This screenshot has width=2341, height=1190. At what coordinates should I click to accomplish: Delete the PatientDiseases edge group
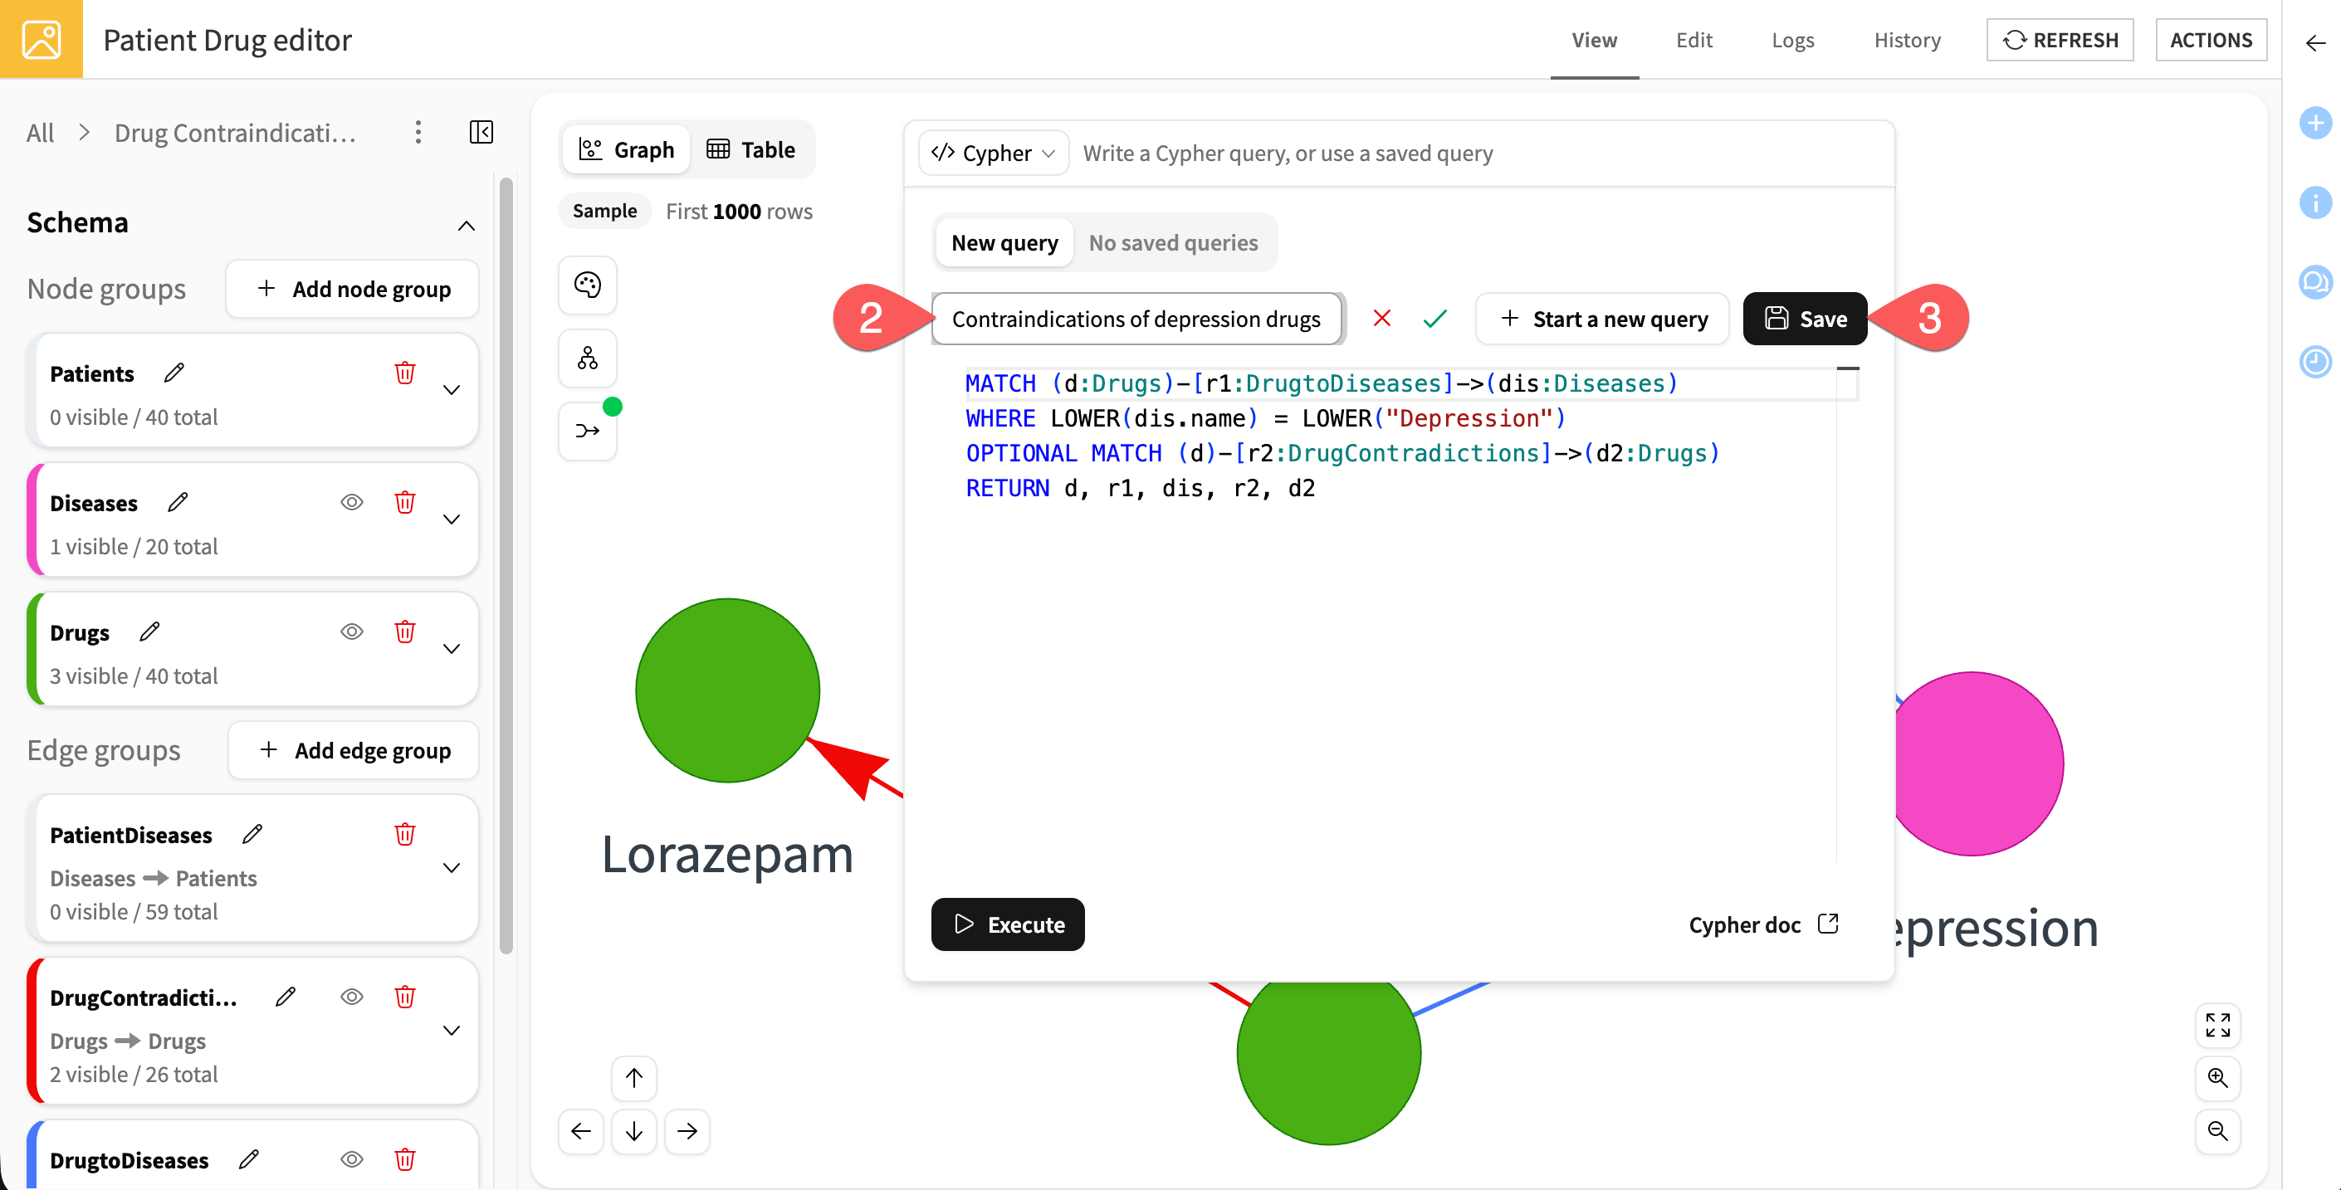405,834
